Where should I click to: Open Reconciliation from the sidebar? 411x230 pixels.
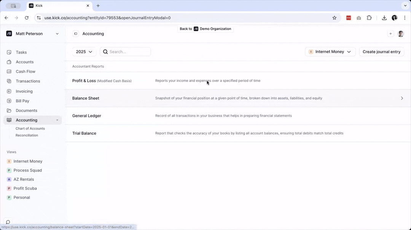pyautogui.click(x=27, y=135)
